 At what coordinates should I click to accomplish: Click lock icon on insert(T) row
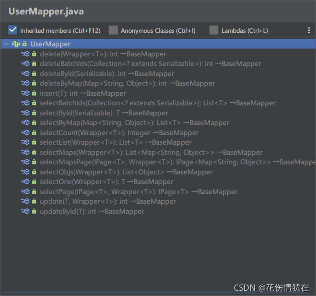tap(34, 93)
